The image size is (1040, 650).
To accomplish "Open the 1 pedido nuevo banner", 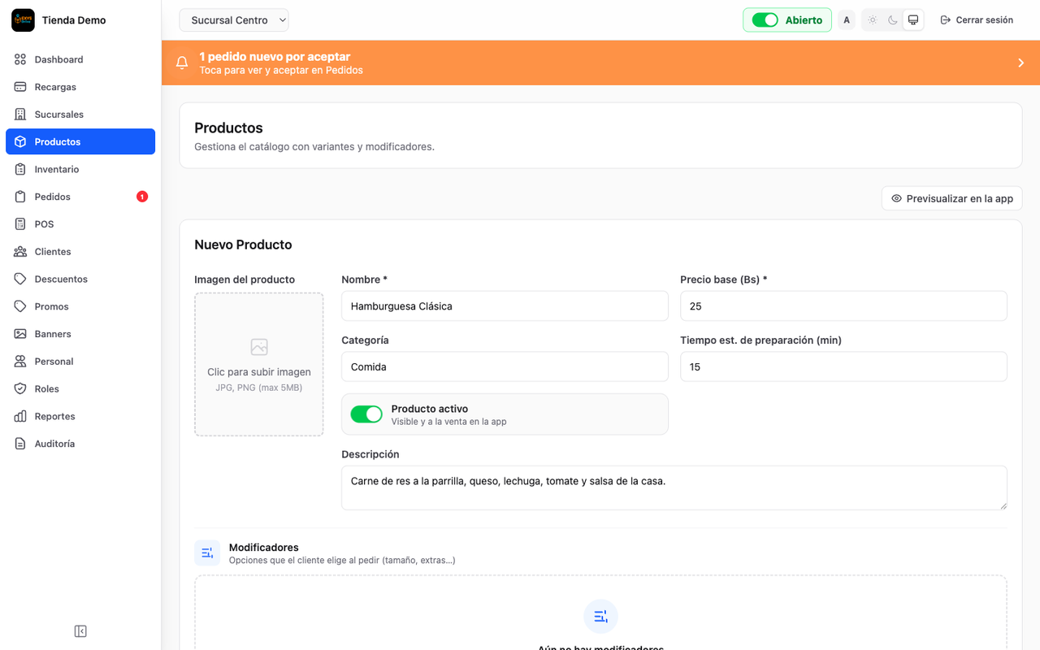I will coord(600,63).
